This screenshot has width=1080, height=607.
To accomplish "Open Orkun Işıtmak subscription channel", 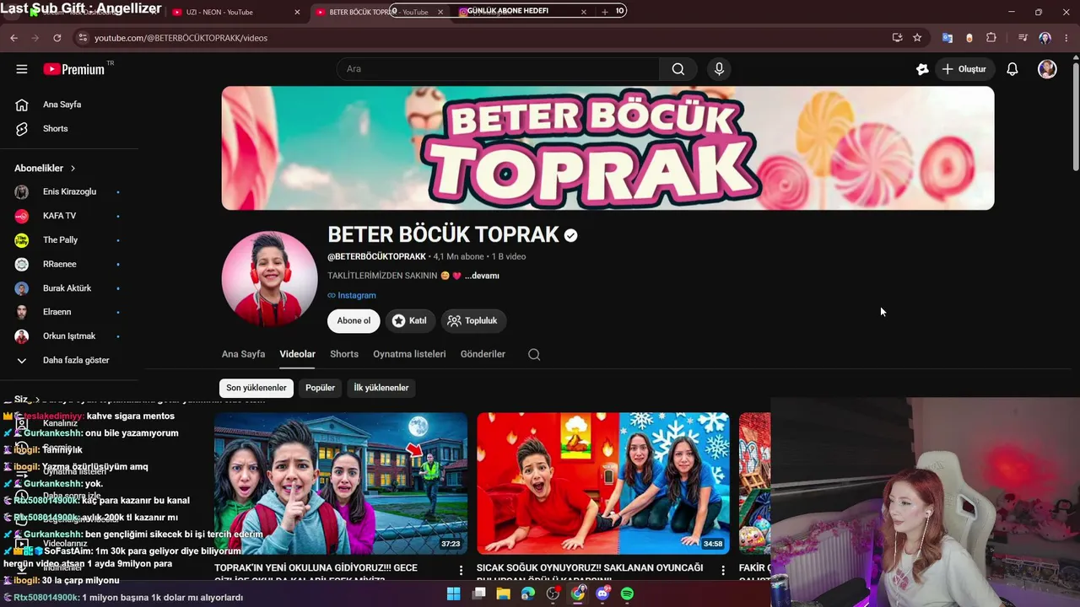I will (x=69, y=336).
